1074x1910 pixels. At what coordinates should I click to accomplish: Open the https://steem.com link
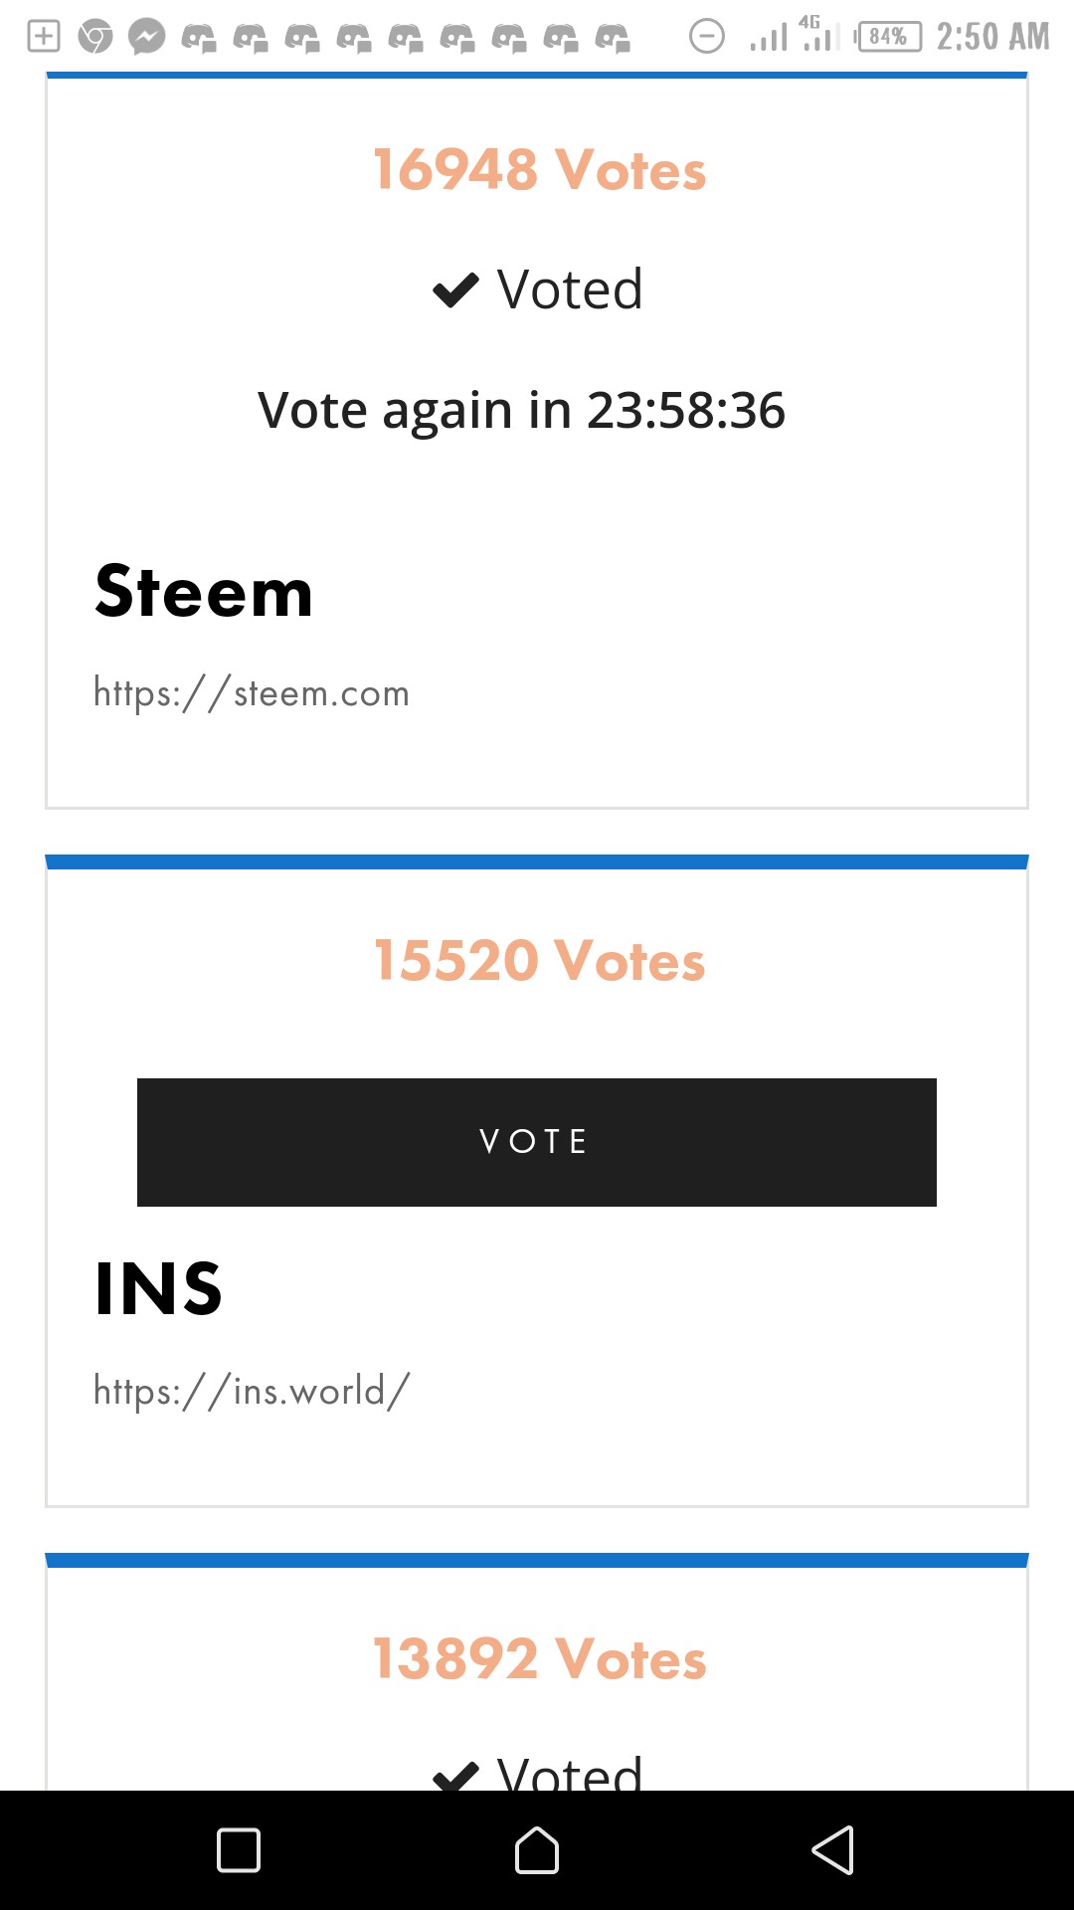[x=252, y=692]
